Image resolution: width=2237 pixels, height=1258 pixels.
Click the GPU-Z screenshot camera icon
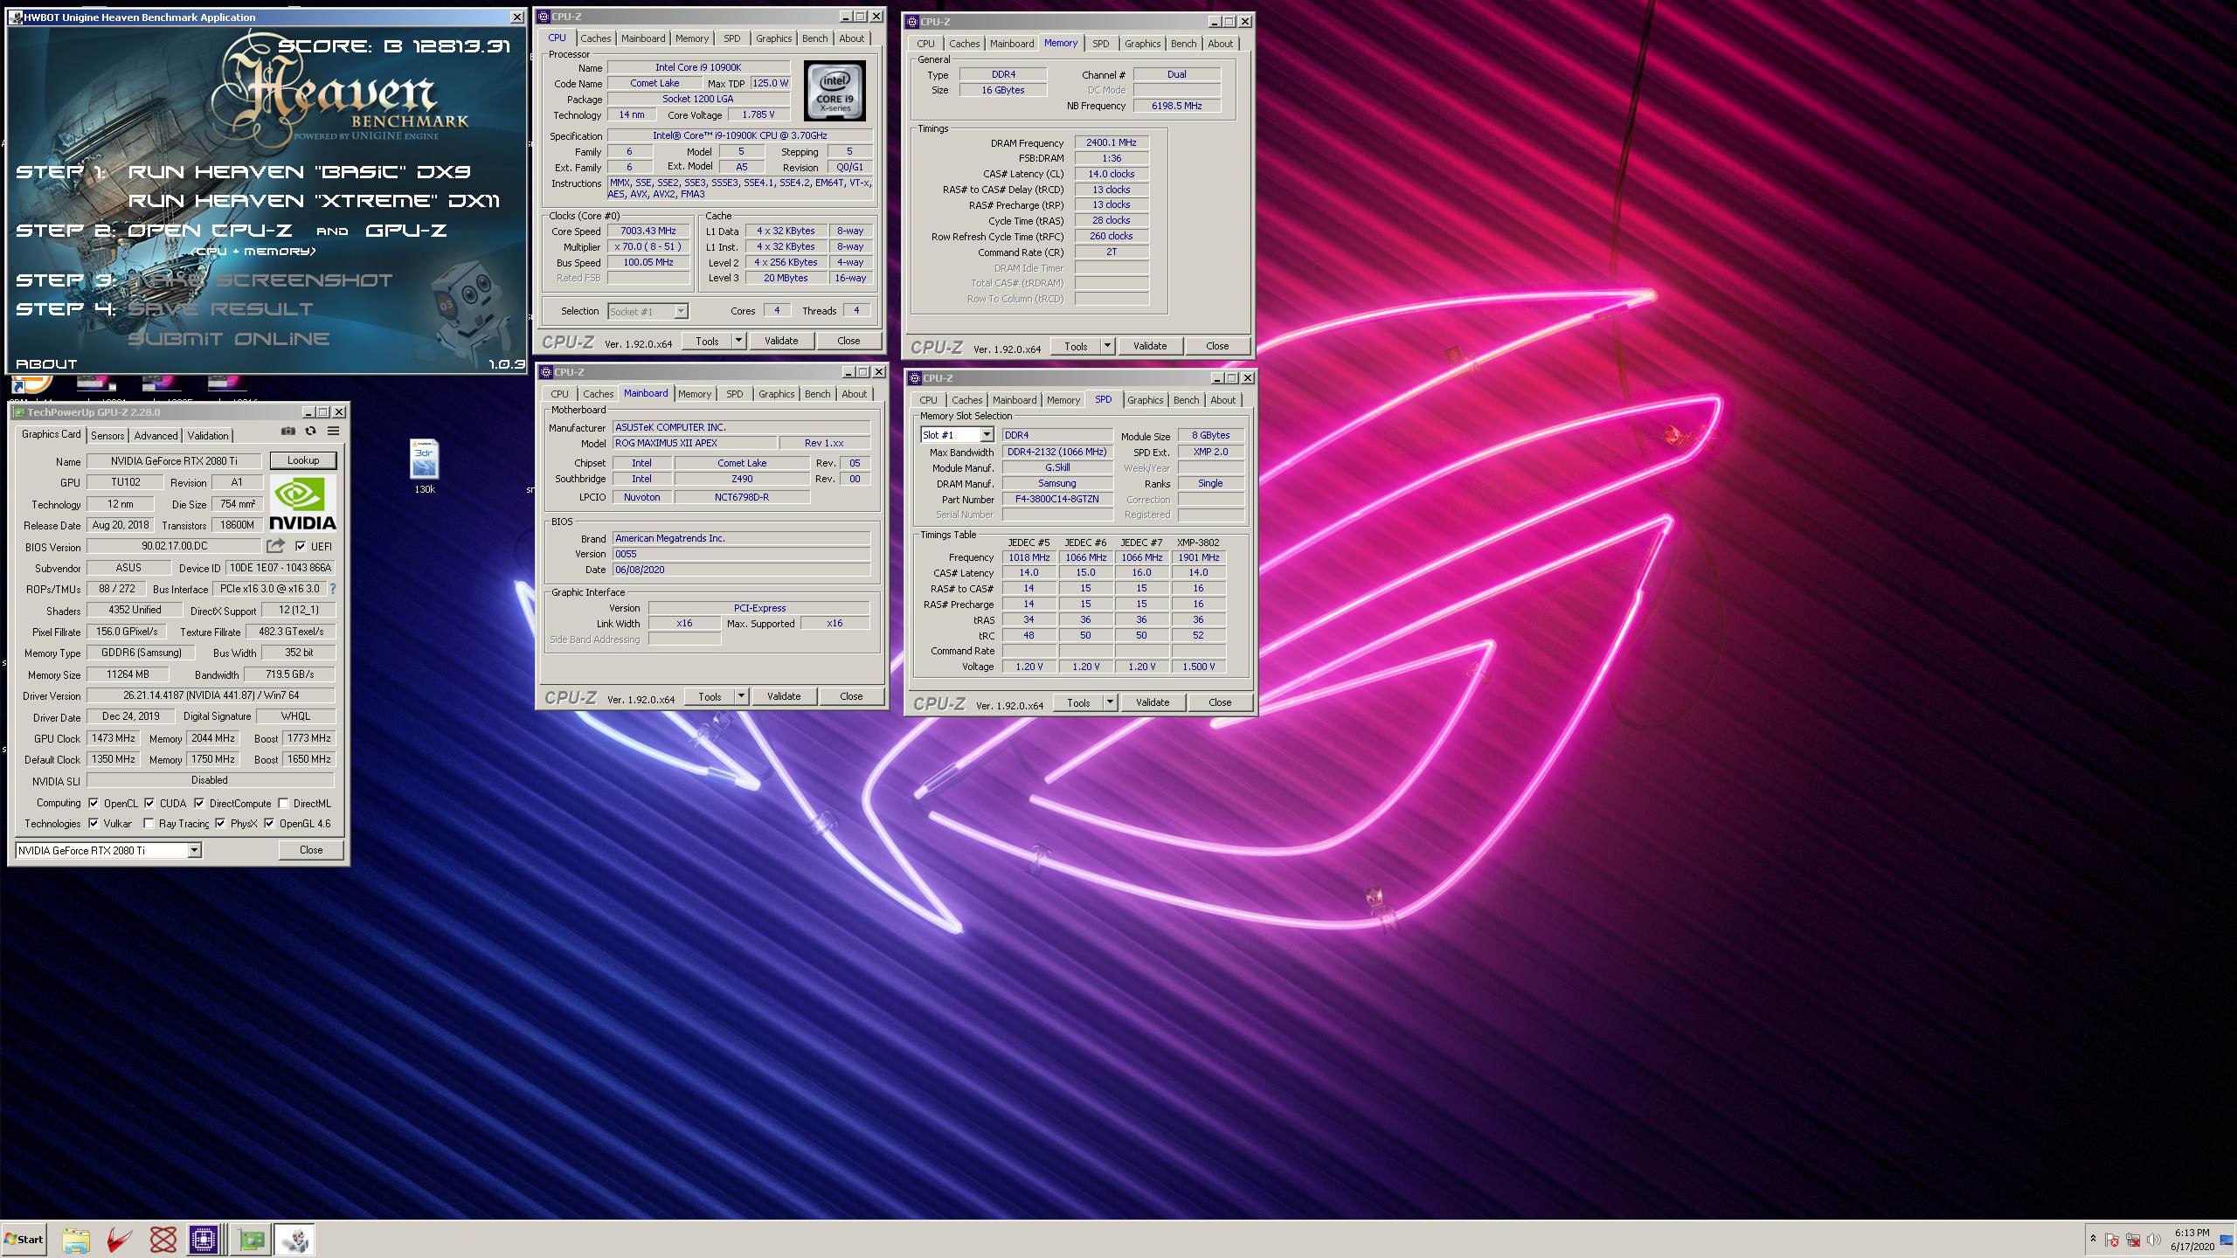click(x=287, y=431)
